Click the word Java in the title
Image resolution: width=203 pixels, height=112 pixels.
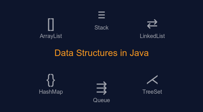pyautogui.click(x=139, y=53)
